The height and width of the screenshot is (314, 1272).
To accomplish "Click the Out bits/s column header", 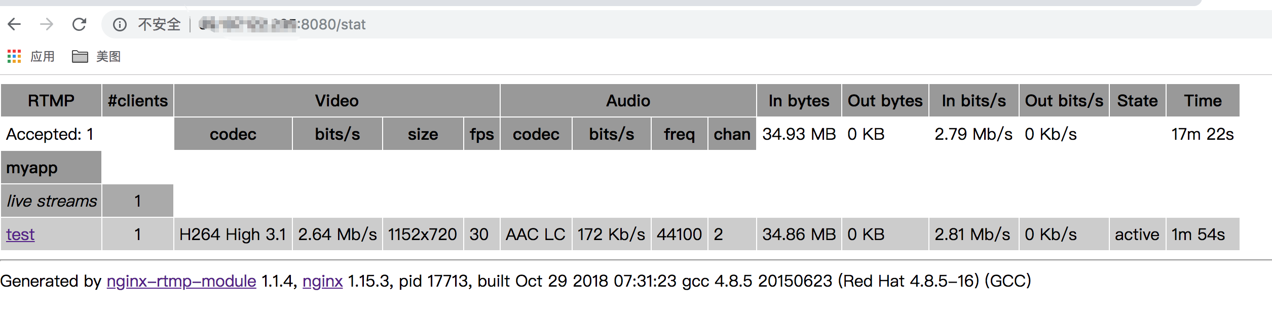I will click(x=1064, y=101).
